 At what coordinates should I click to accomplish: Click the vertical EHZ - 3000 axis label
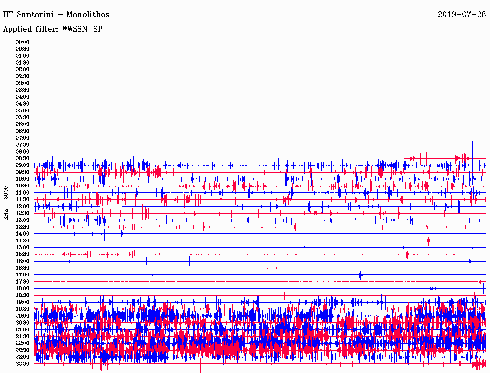pos(6,203)
